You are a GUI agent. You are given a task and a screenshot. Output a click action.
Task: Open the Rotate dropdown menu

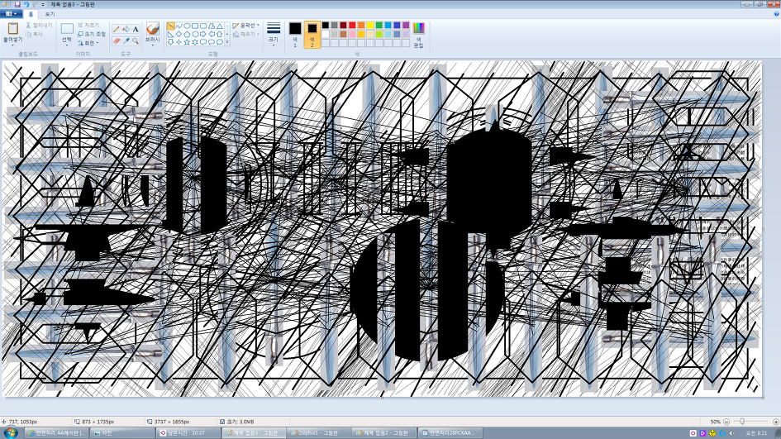tap(88, 43)
